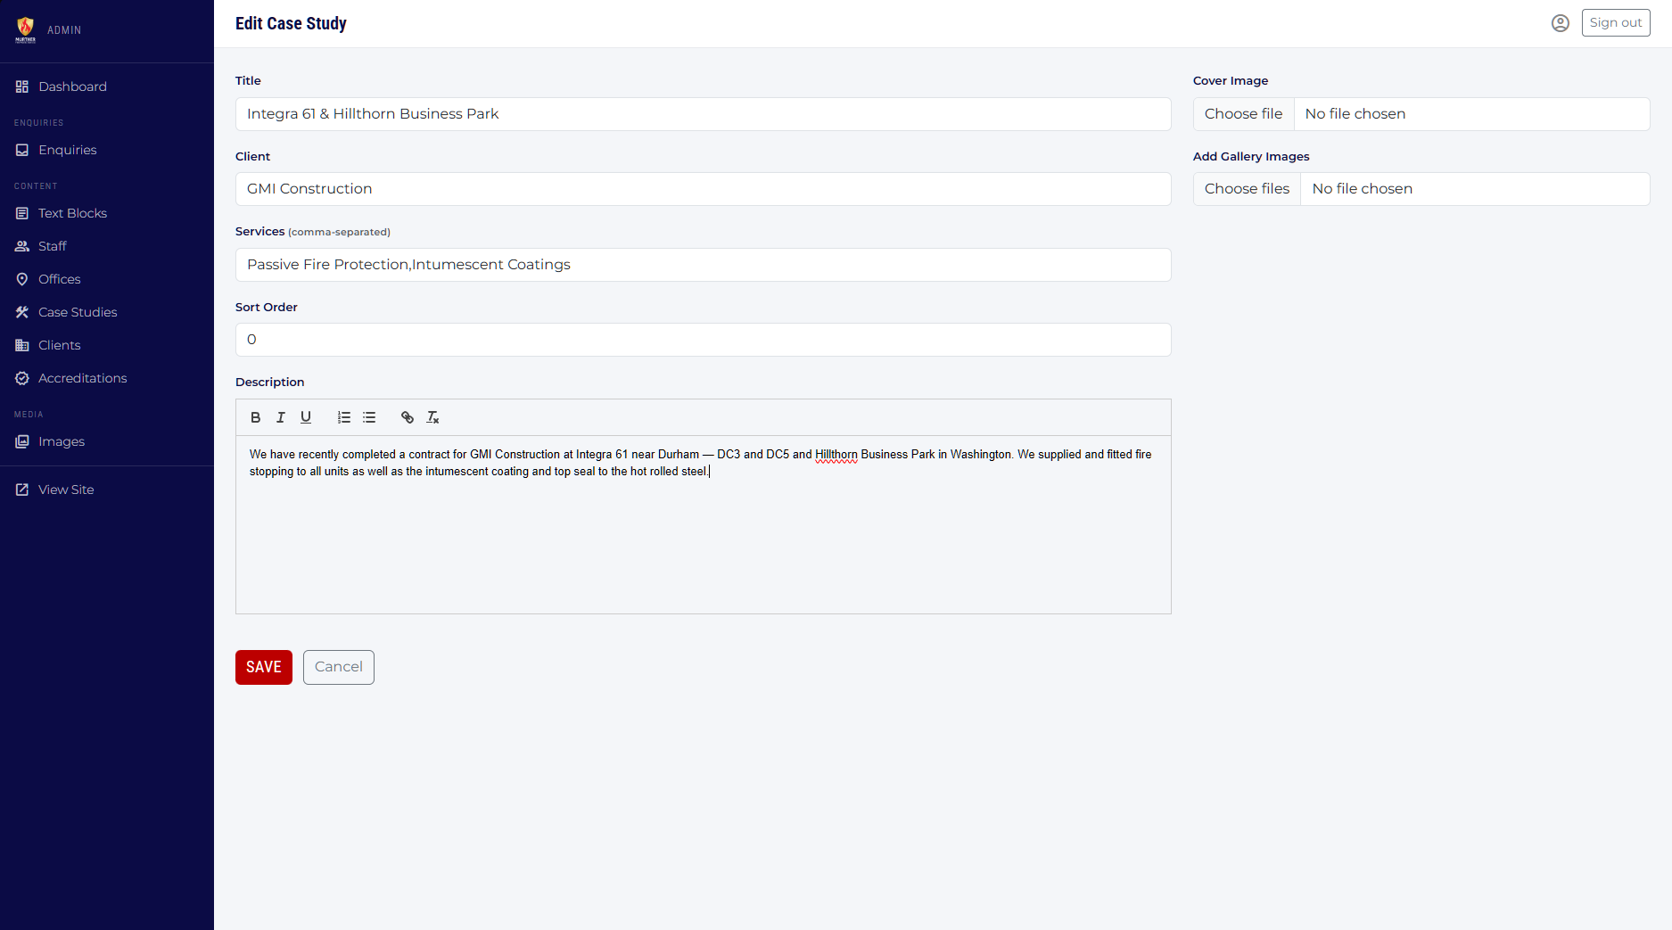The image size is (1672, 930).
Task: Apply italic formatting in editor toolbar
Action: [281, 417]
